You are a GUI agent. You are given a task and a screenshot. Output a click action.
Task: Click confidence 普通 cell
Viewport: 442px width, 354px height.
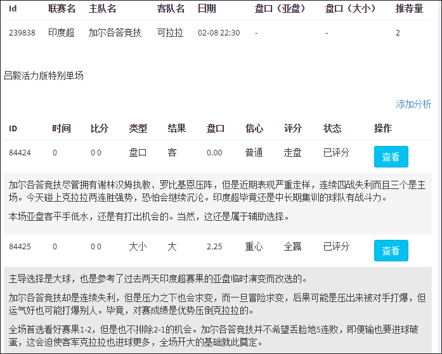click(x=254, y=153)
